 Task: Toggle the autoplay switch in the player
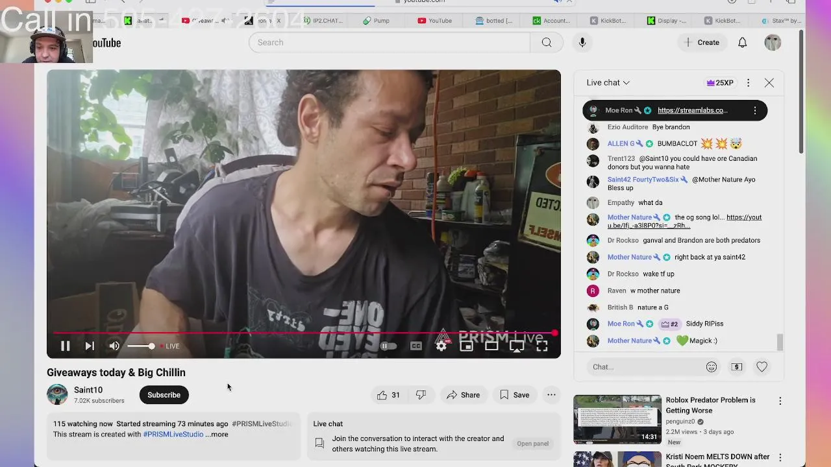388,346
